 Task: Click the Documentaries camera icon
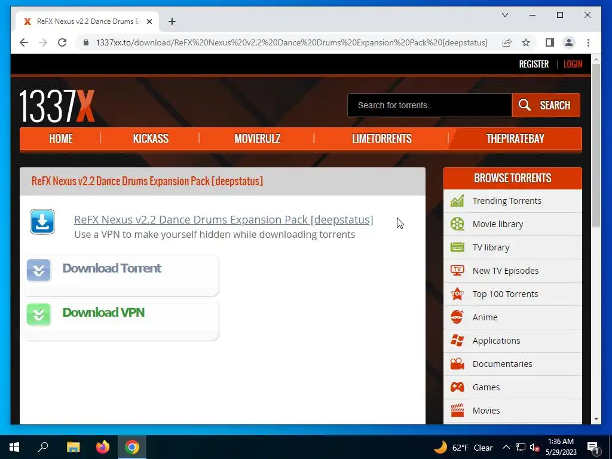(x=457, y=364)
